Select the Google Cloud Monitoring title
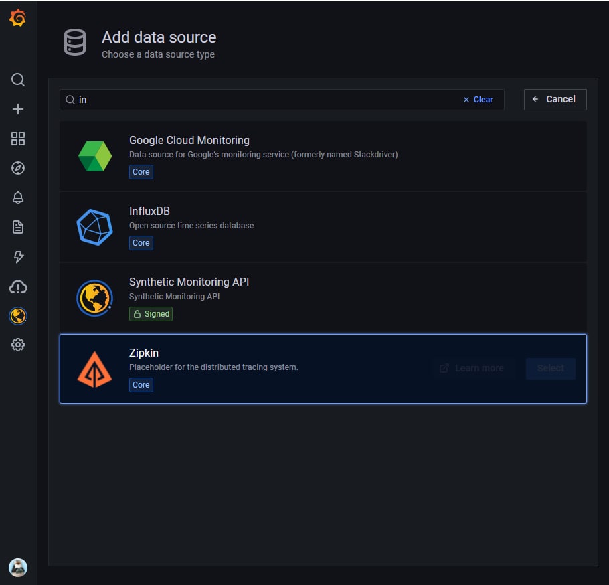The width and height of the screenshot is (609, 585). tap(189, 141)
